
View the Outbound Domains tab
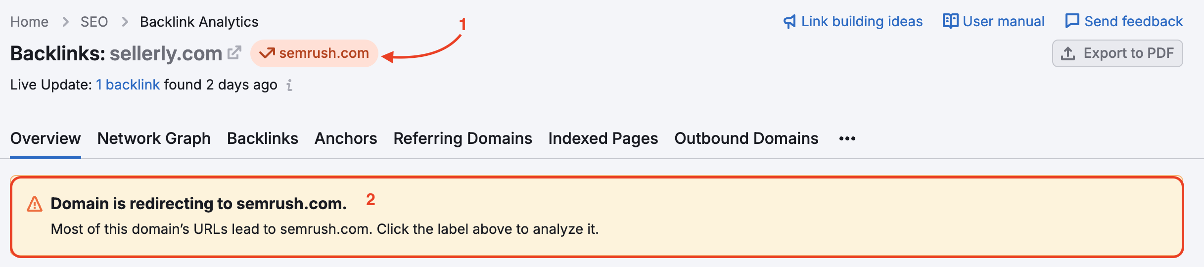746,138
